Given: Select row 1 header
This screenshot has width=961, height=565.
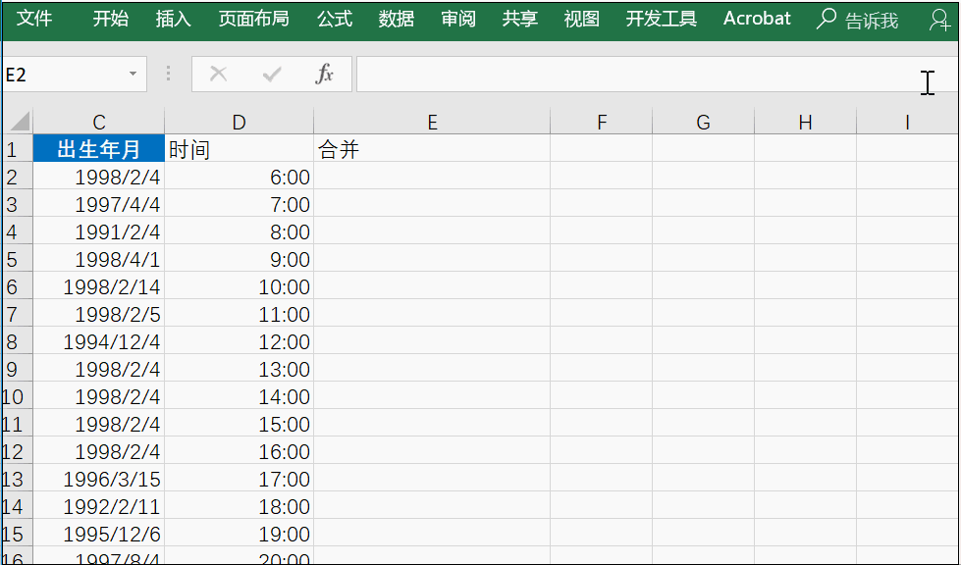Looking at the screenshot, I should click(17, 149).
